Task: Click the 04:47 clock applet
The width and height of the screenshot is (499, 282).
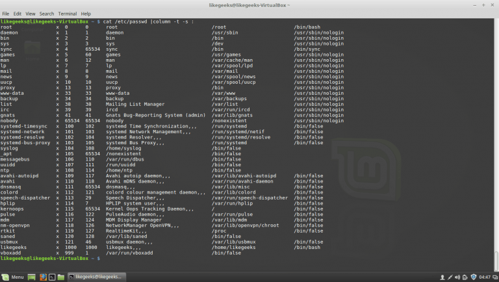Action: pos(485,277)
